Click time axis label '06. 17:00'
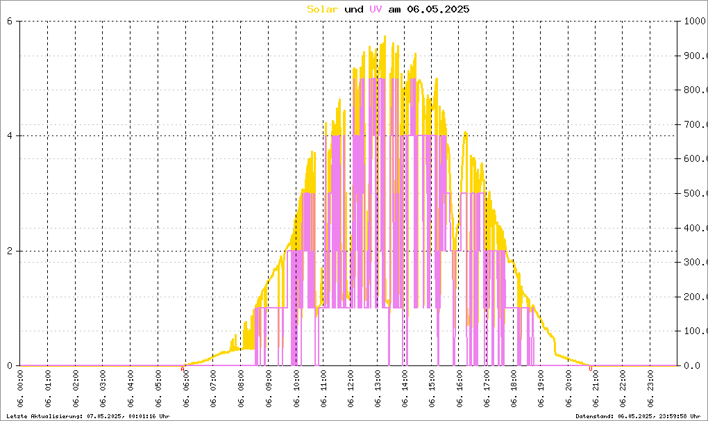 487,388
